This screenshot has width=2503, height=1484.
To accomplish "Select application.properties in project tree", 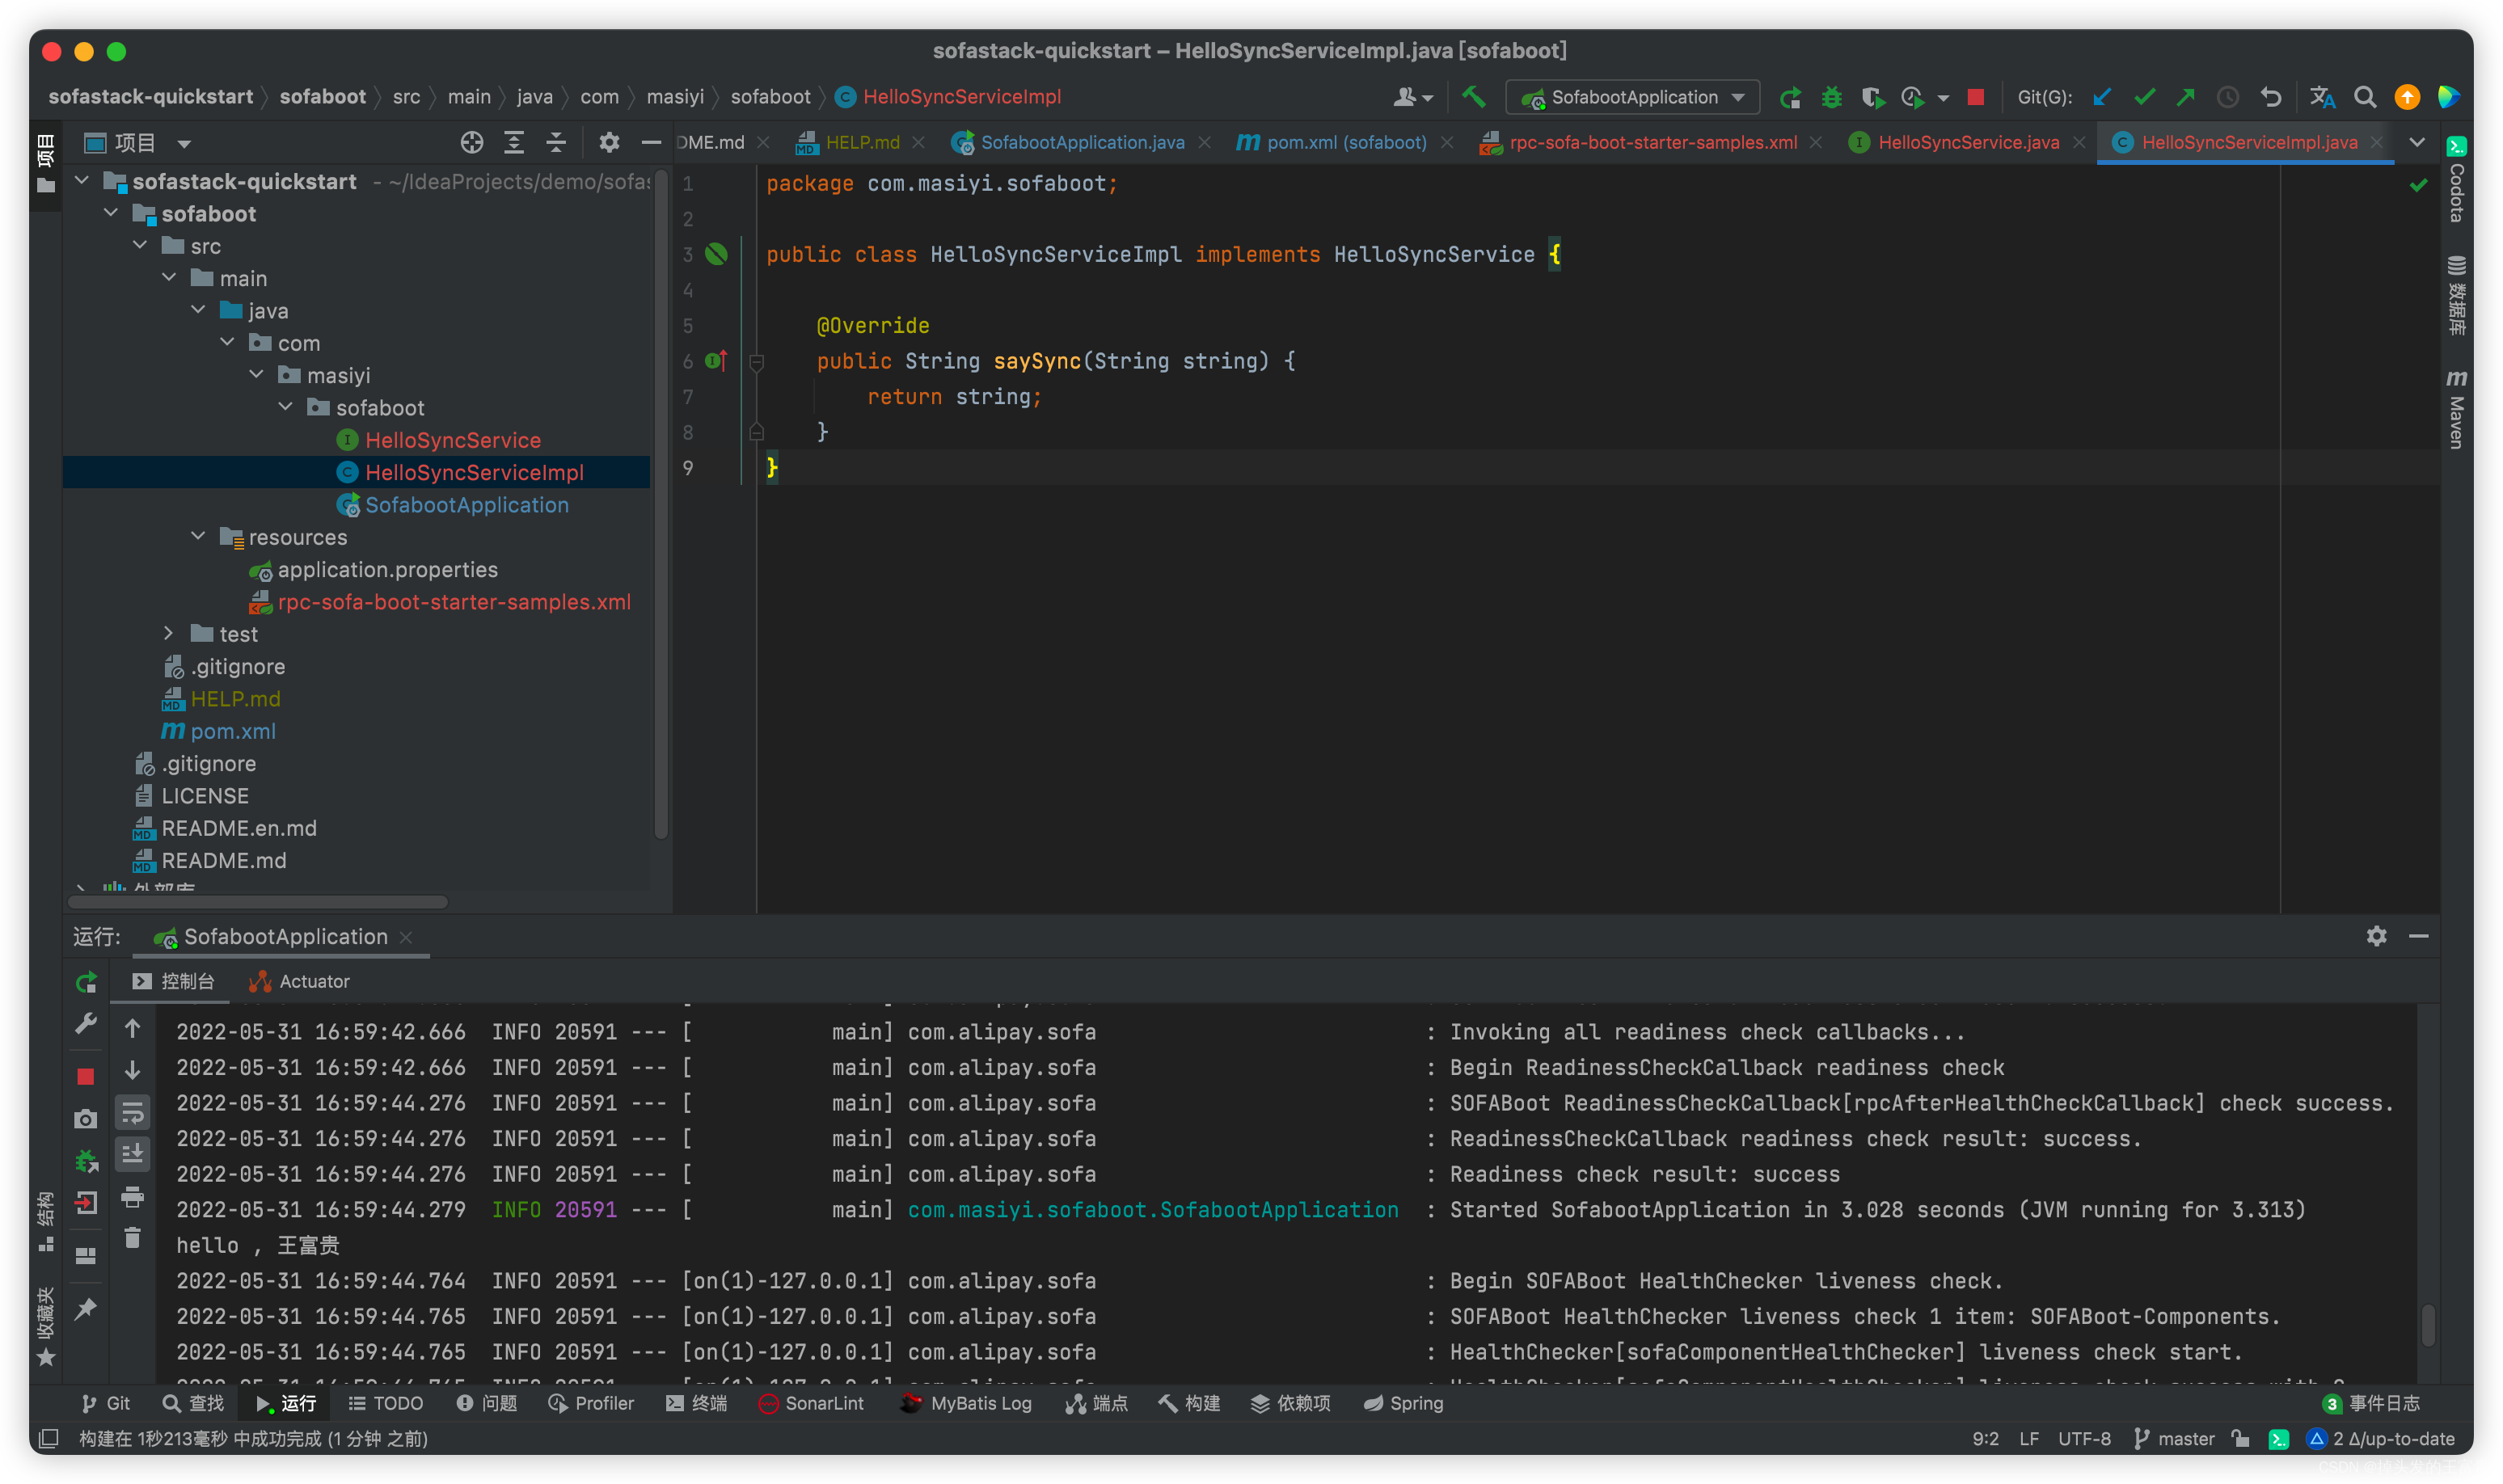I will (387, 569).
